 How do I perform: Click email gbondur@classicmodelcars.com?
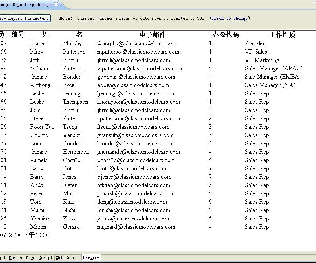(136, 77)
